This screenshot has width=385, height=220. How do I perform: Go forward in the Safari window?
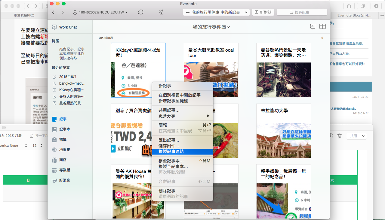tap(36, 6)
